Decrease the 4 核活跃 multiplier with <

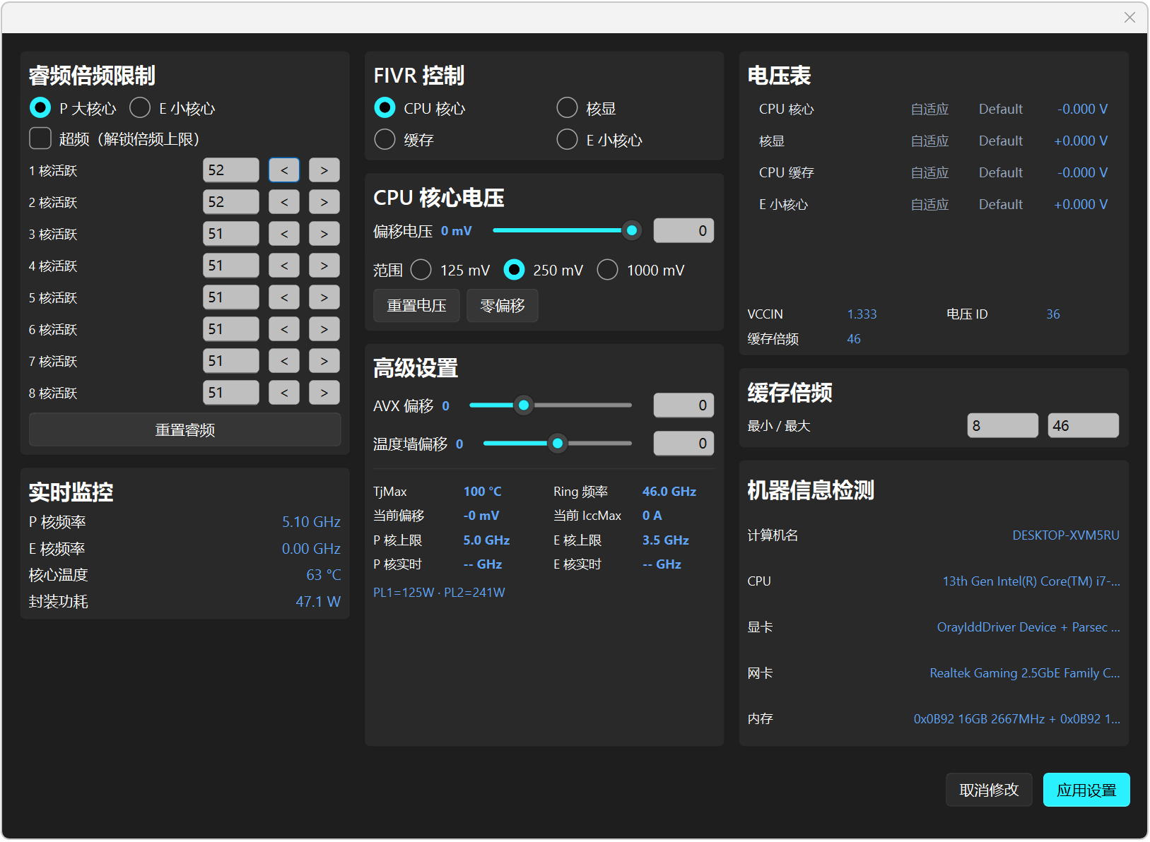coord(284,266)
